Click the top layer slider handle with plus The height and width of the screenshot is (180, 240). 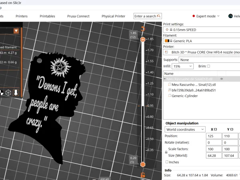coord(143,40)
